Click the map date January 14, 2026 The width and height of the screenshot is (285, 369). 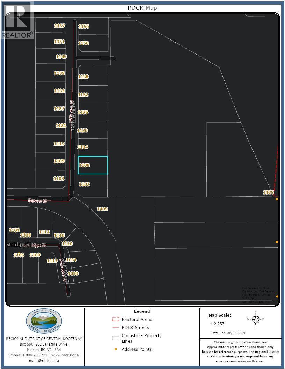[x=228, y=333]
